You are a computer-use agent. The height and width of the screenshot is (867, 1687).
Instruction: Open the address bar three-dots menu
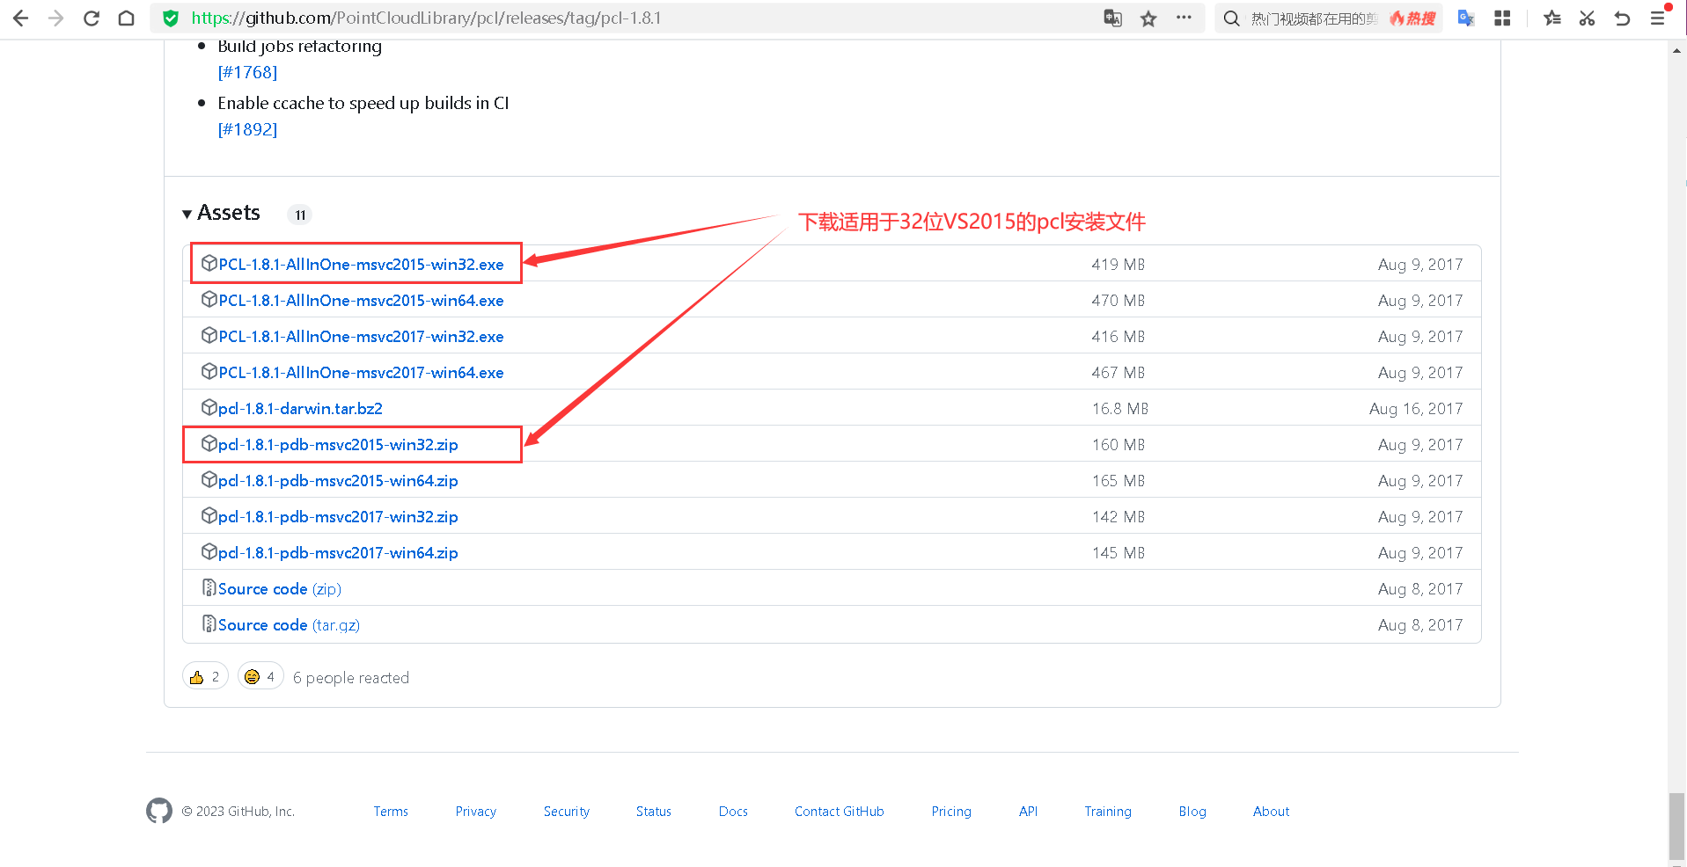[1184, 18]
